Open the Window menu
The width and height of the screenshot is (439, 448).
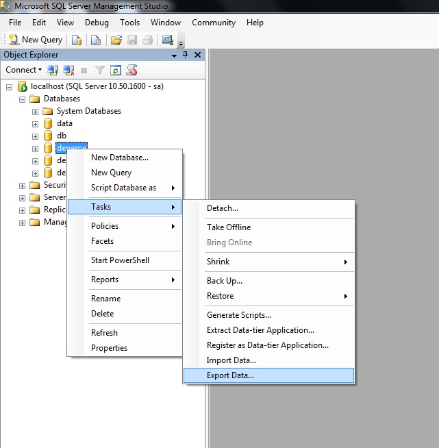click(166, 23)
